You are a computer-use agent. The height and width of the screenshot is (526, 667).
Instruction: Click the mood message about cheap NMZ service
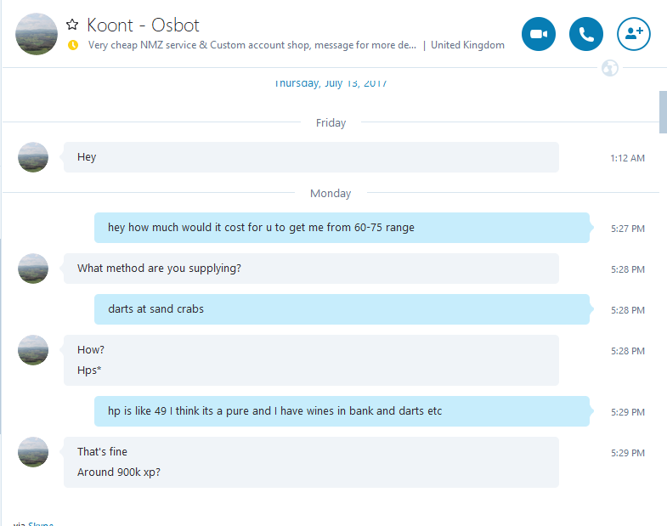click(x=252, y=45)
